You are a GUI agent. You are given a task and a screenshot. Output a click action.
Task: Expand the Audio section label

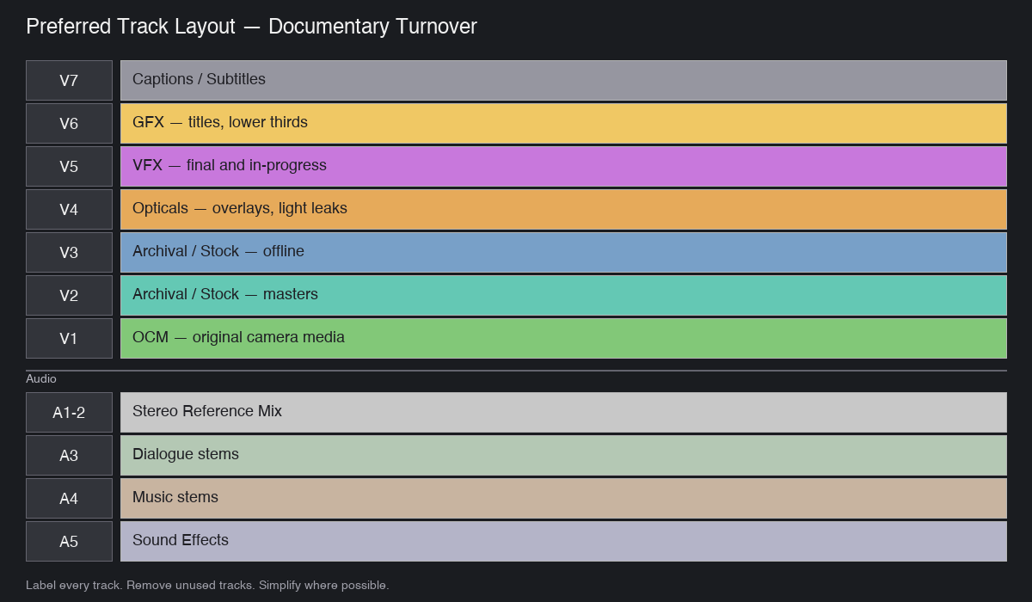point(42,378)
